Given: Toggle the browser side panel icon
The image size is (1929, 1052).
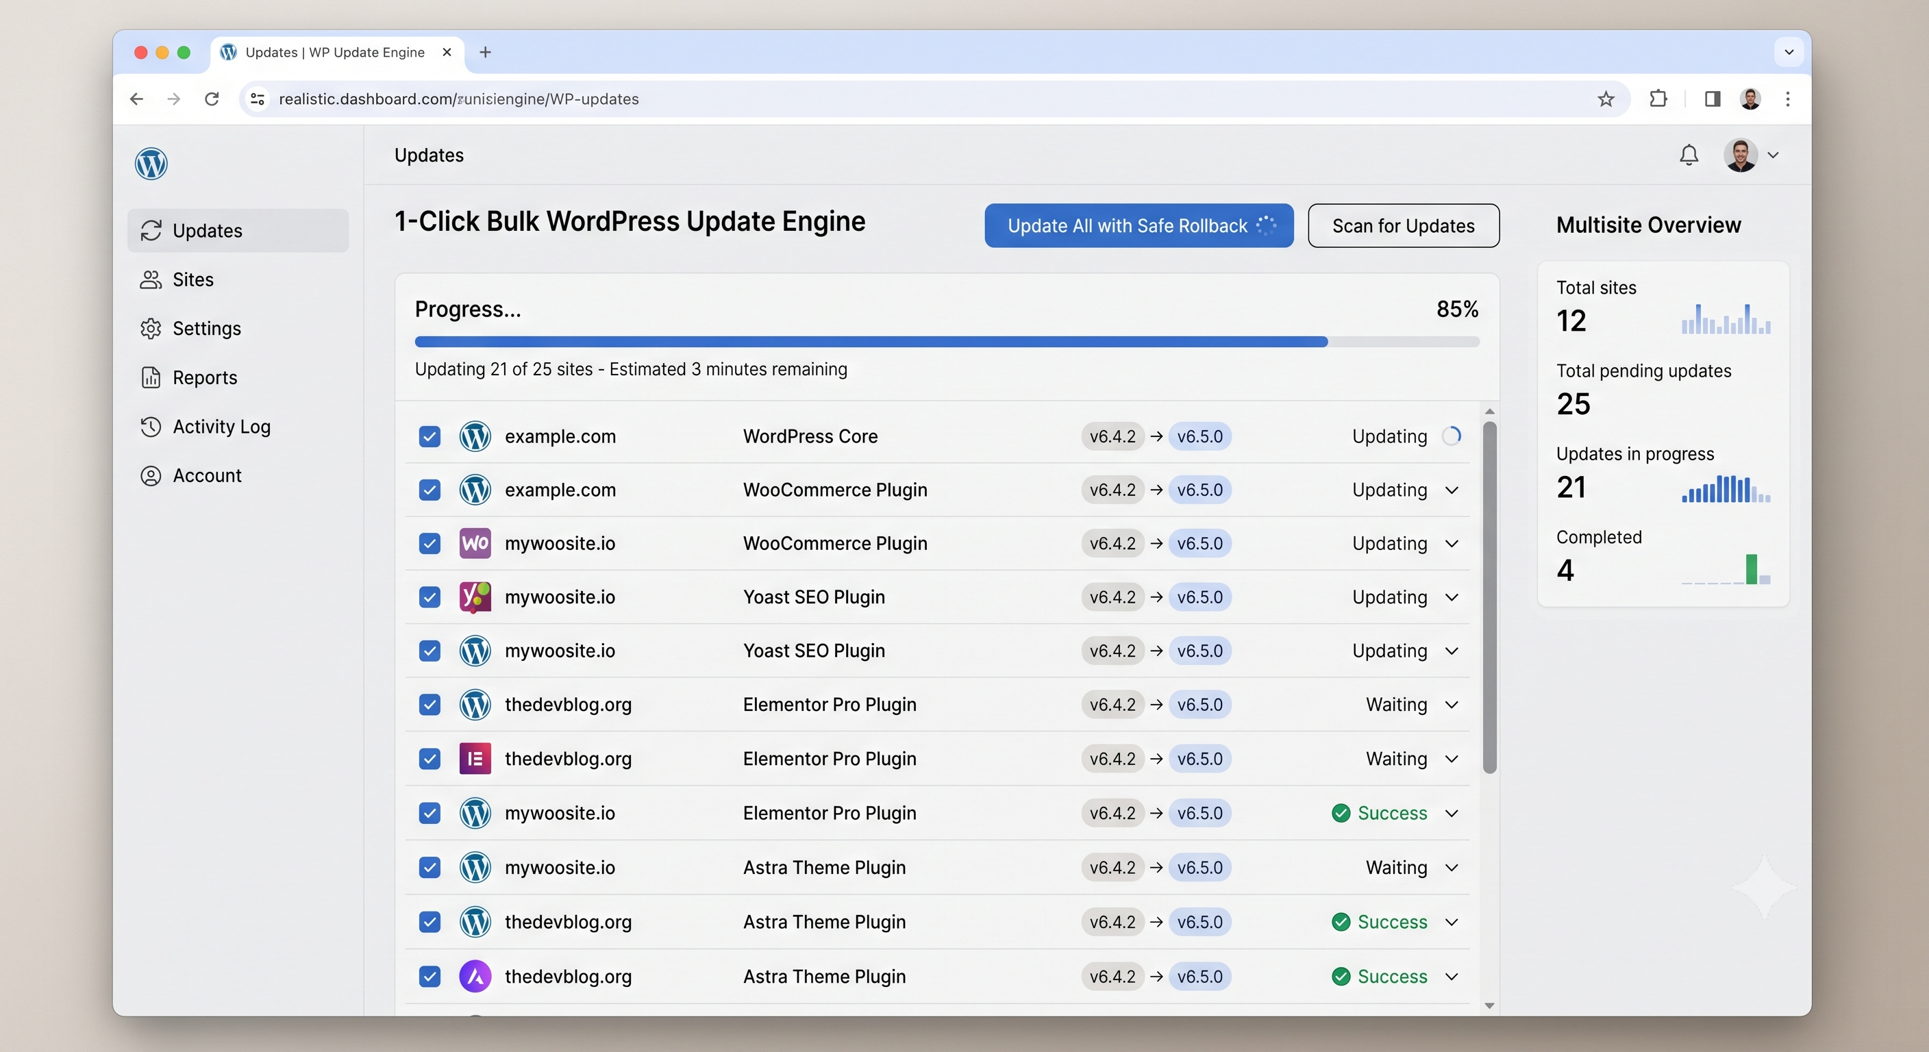Looking at the screenshot, I should pos(1712,99).
